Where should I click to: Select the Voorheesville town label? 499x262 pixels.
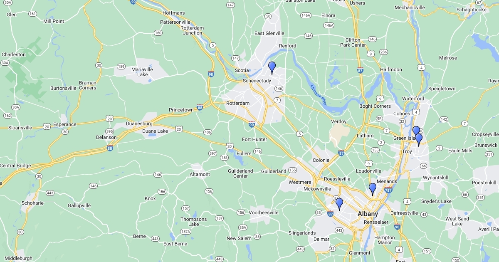(263, 213)
